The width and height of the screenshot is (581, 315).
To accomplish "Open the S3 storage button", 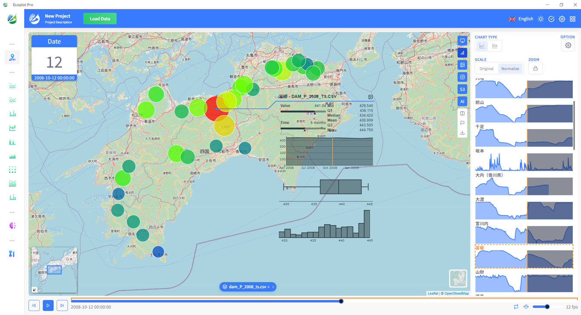I will [462, 89].
